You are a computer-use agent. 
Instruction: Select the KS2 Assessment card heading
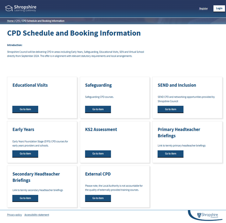(101, 129)
